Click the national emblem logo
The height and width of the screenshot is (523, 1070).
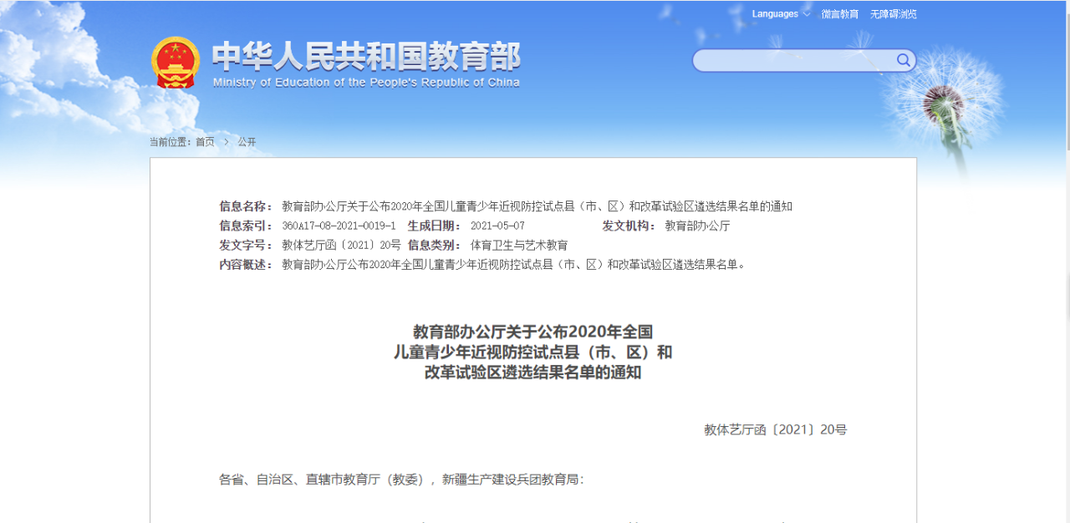176,63
